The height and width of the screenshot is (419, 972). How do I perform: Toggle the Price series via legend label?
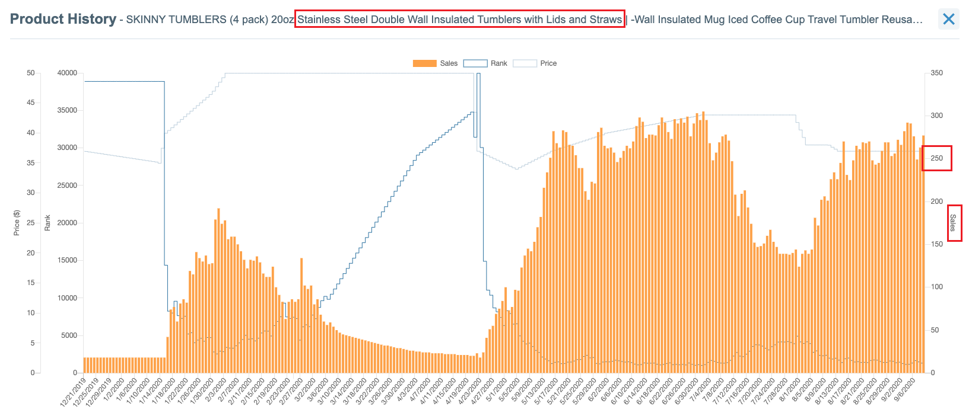[x=548, y=63]
